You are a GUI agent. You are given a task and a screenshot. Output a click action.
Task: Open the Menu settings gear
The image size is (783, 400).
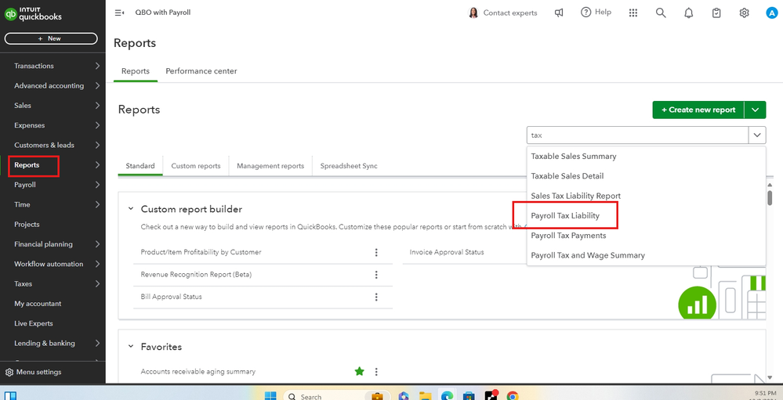(9, 372)
